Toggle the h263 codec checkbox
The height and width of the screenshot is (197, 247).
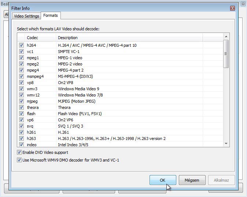tap(21, 139)
